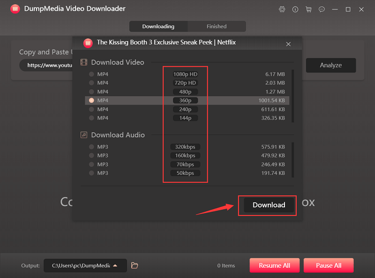Click the 326.35 KB file size

click(273, 118)
